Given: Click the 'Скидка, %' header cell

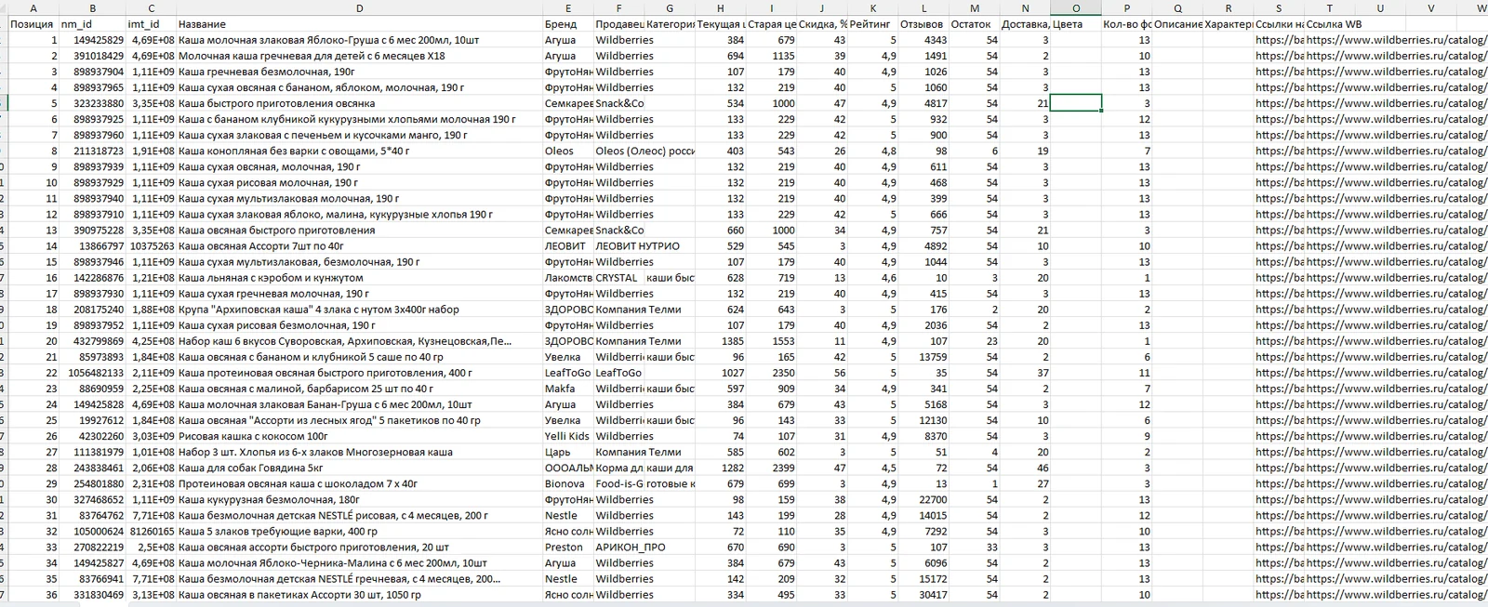Looking at the screenshot, I should point(822,24).
